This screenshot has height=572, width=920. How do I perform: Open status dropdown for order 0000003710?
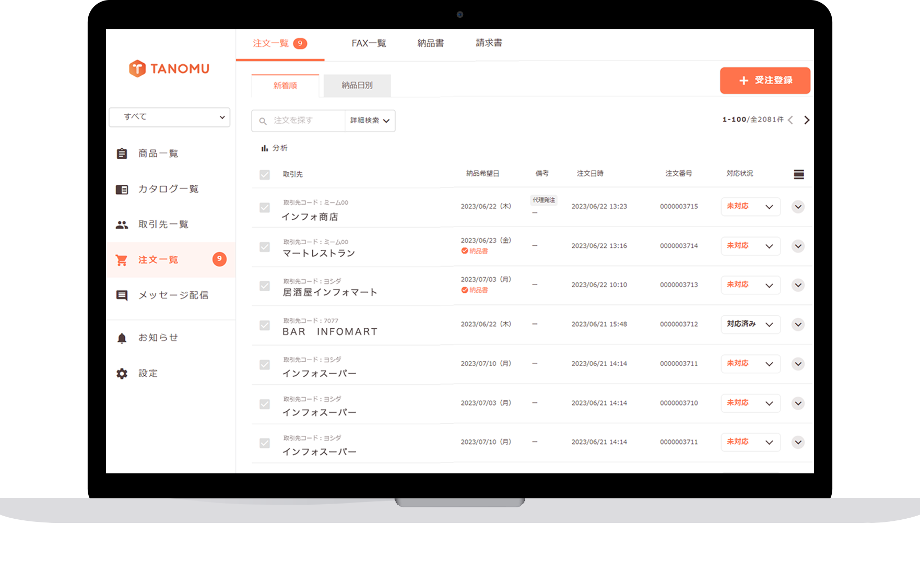pyautogui.click(x=750, y=403)
